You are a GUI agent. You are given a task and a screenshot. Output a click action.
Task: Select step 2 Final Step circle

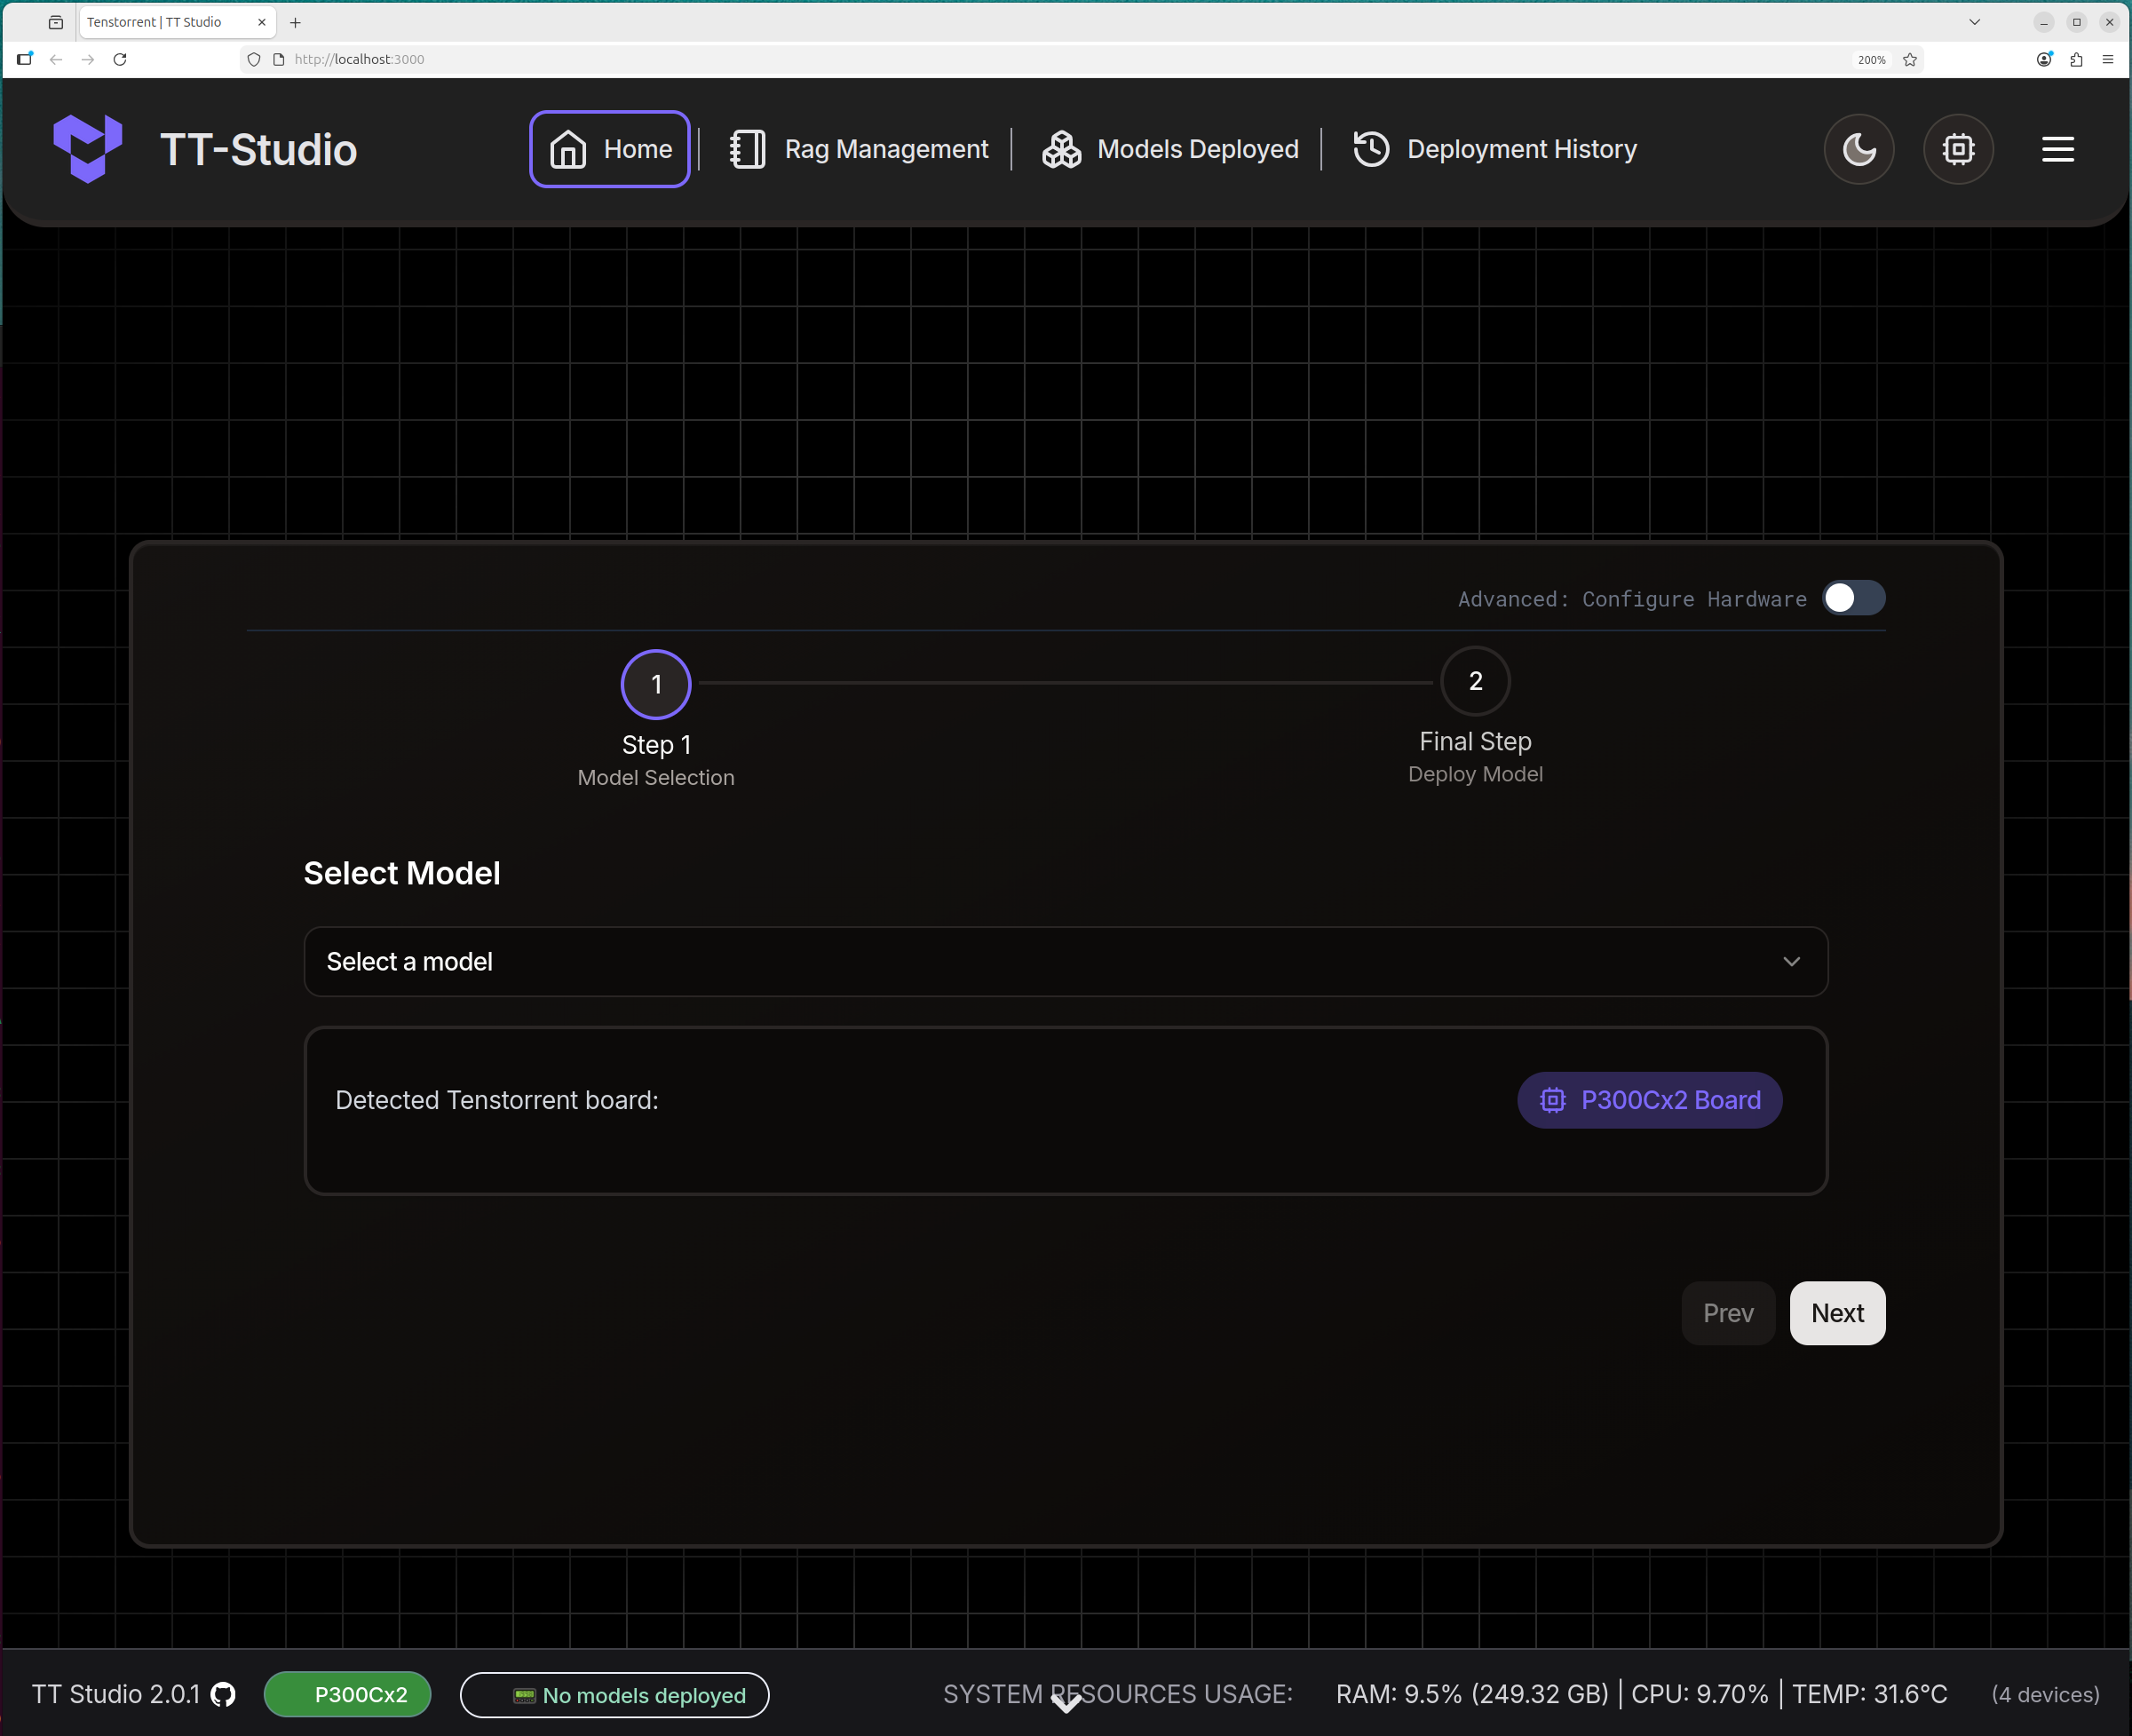pyautogui.click(x=1474, y=682)
